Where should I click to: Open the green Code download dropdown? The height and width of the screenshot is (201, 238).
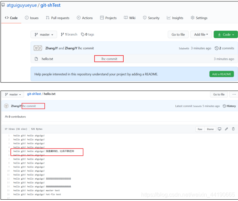click(x=226, y=35)
